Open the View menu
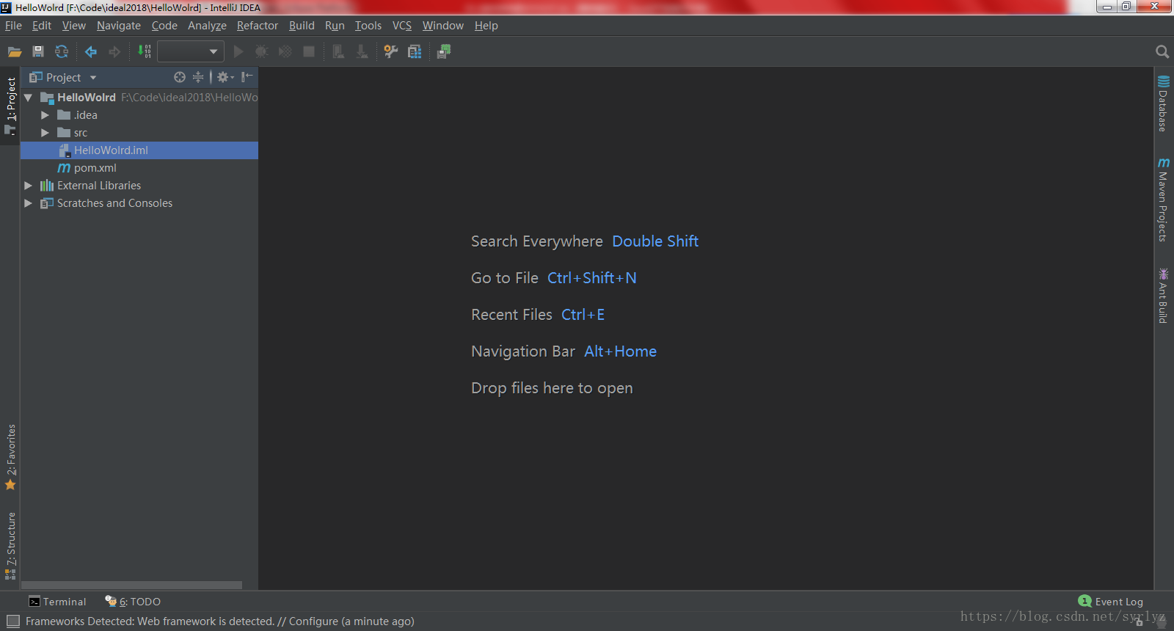The width and height of the screenshot is (1174, 631). coord(74,26)
